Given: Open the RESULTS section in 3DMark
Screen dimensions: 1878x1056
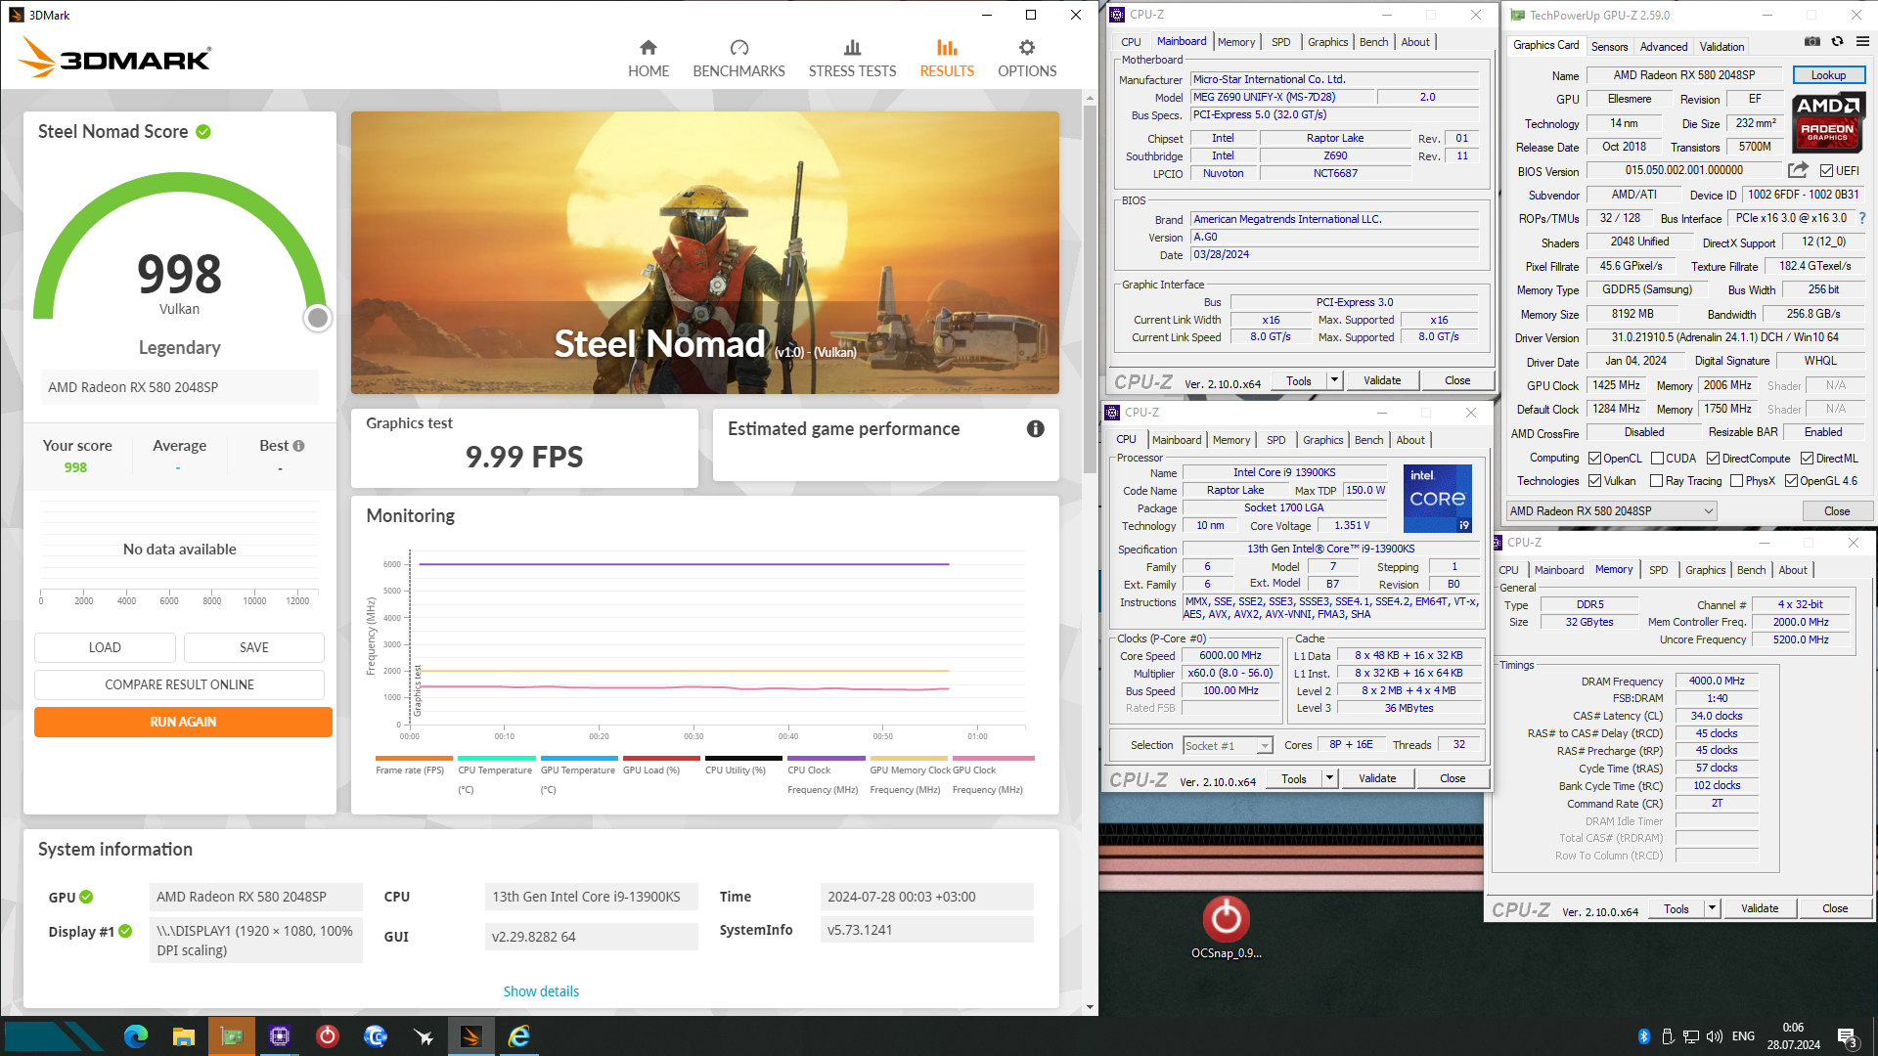Looking at the screenshot, I should (947, 59).
